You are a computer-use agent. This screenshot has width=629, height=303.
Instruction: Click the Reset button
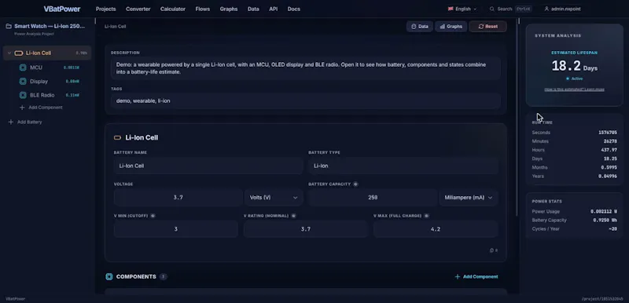coord(487,27)
